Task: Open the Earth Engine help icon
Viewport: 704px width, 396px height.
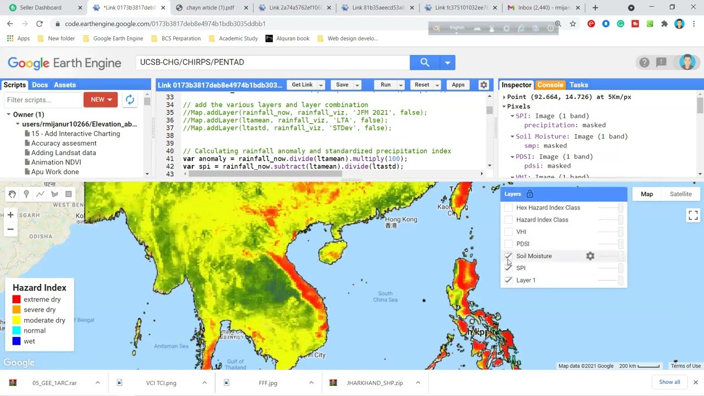Action: click(644, 62)
